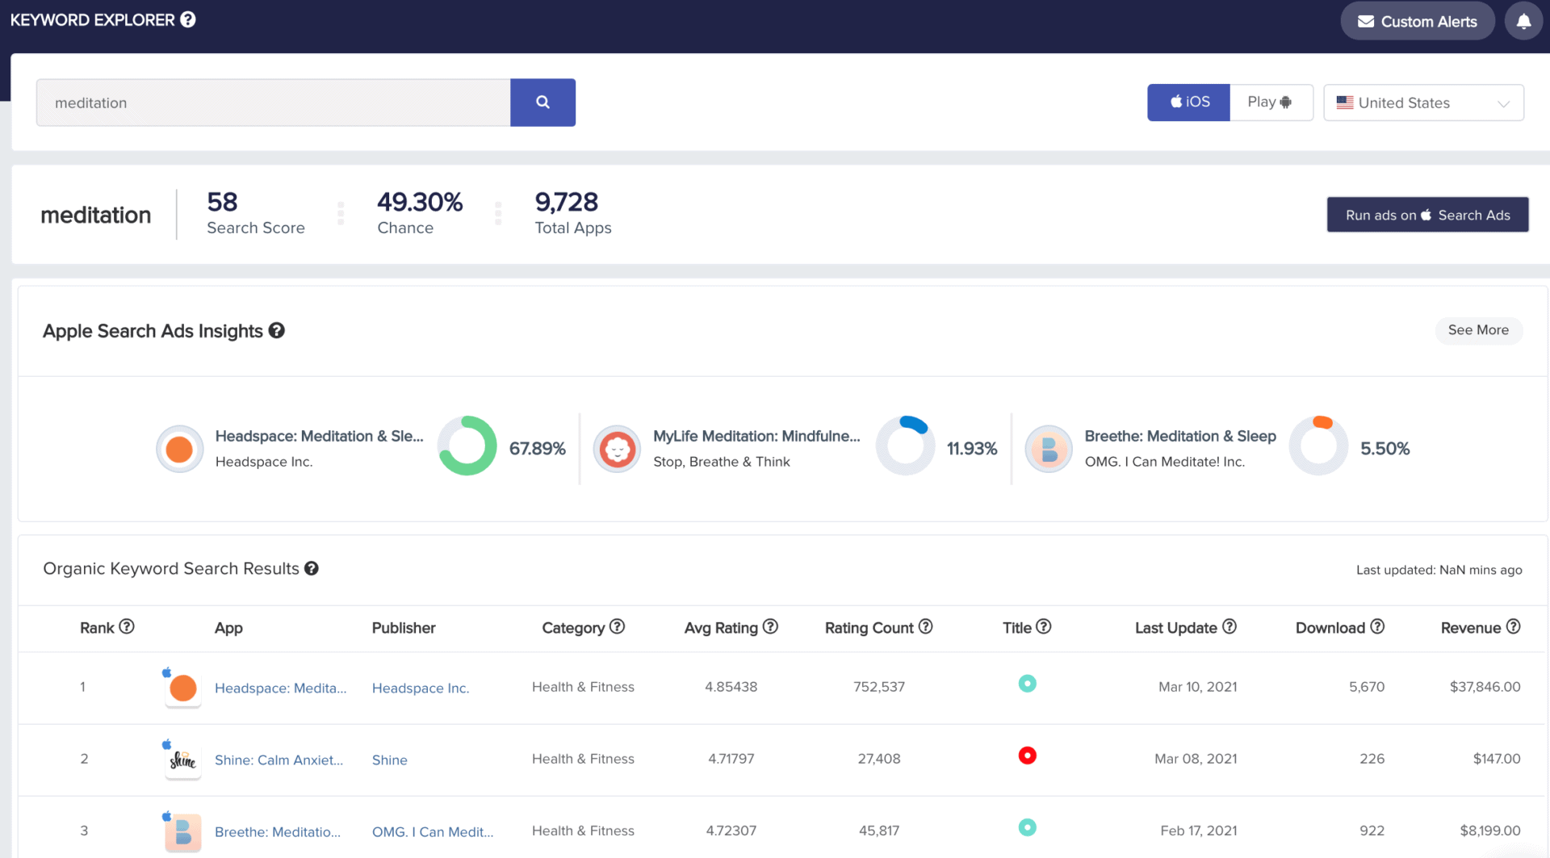This screenshot has width=1550, height=858.
Task: Open Apple Search Ads Insights help icon
Action: (x=277, y=331)
